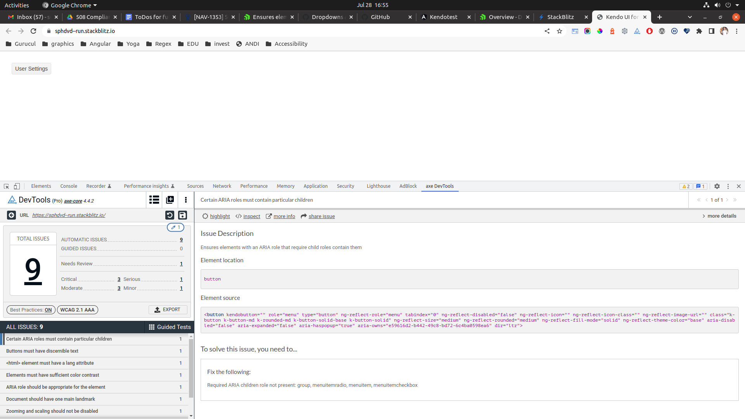Turn off Best Practices
Screen dimensions: 745x419
31,310
